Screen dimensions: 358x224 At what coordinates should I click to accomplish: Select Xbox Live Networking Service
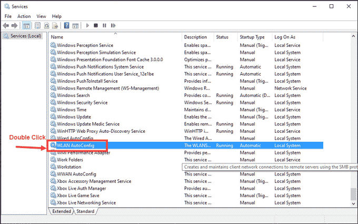86,202
